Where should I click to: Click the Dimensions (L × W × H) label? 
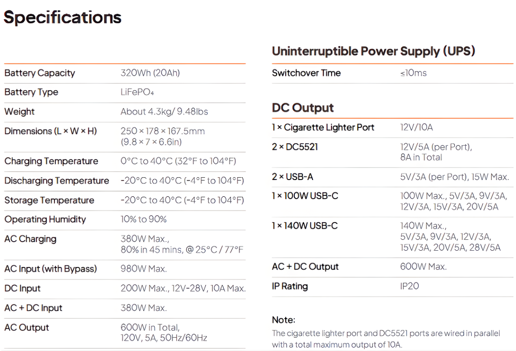pyautogui.click(x=51, y=131)
